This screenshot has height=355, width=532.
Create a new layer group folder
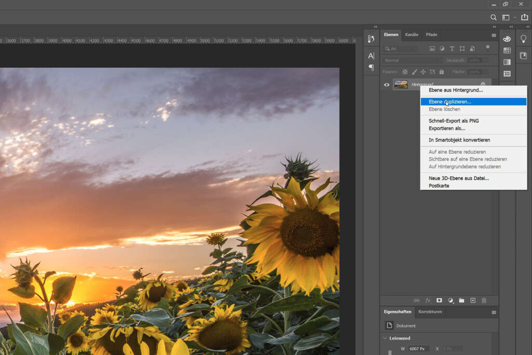(x=461, y=300)
